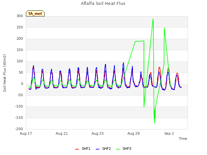Click the 300 y-axis tick label
The image size is (207, 155).
click(20, 16)
